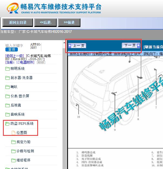163x169 pixels.
Task: Click the 查询 search button
Action: click(x=12, y=50)
